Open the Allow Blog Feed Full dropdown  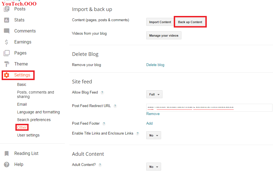tap(154, 94)
